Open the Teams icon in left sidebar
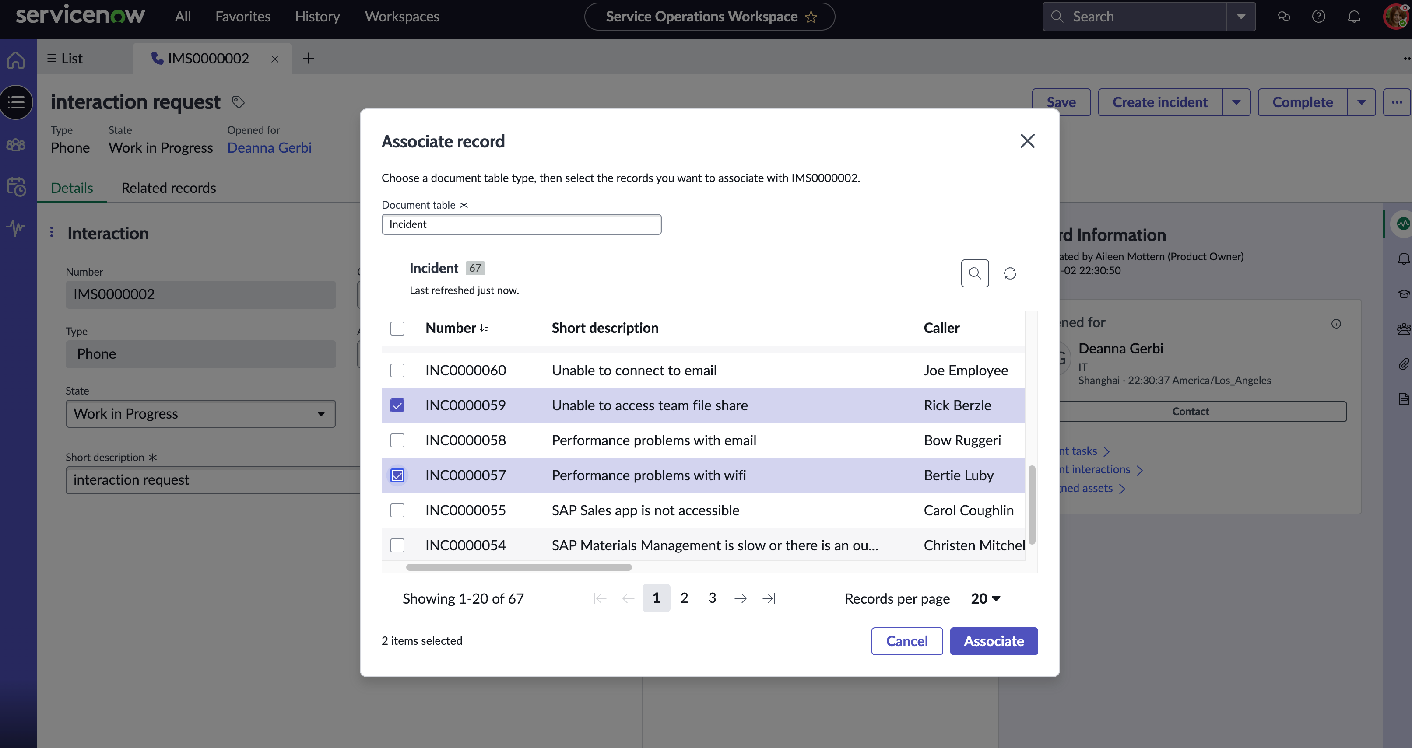Screen dimensions: 1412x748 [16, 145]
